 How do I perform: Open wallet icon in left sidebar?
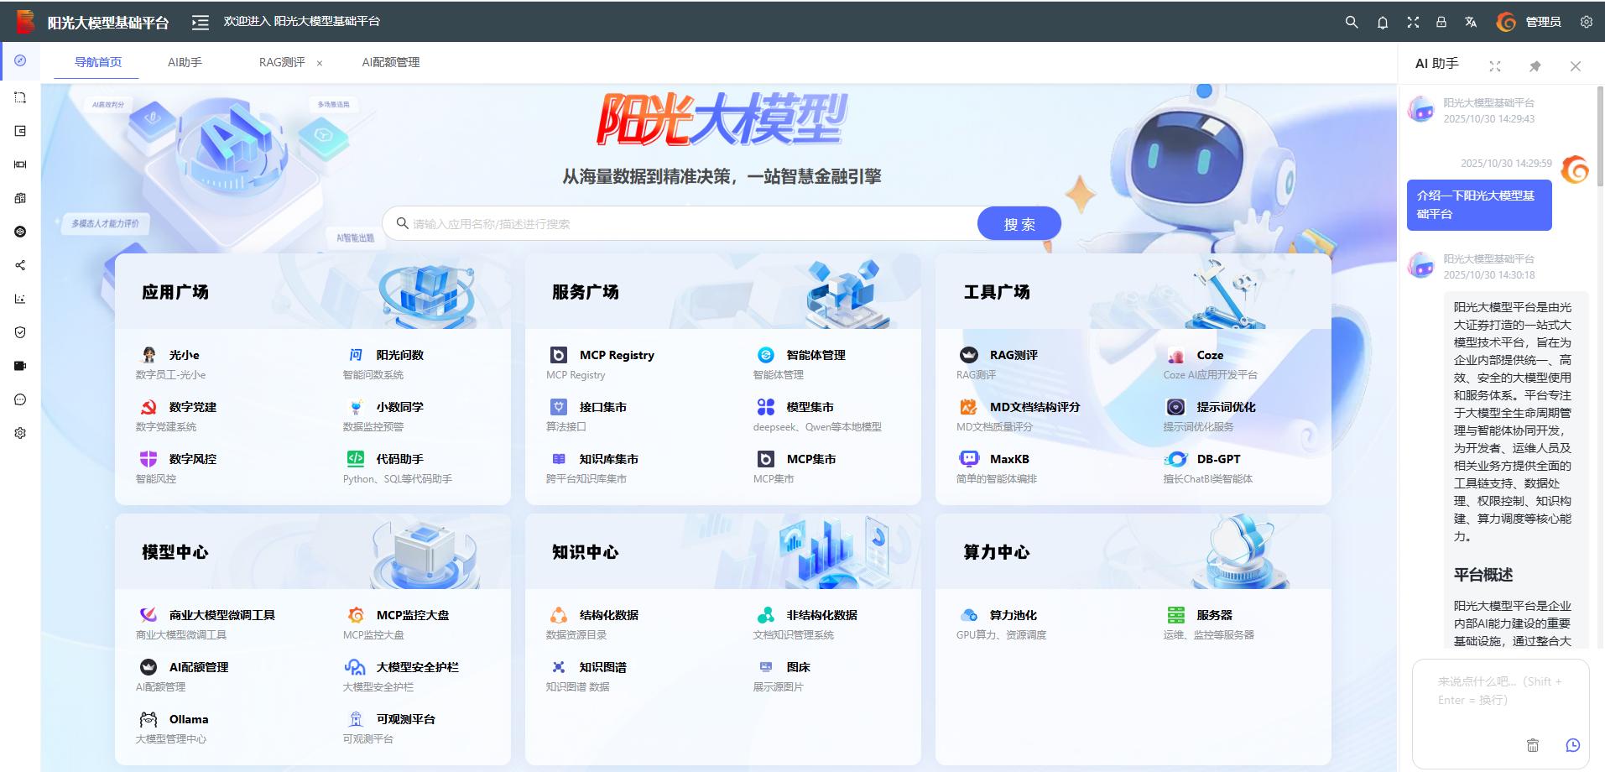pos(20,131)
